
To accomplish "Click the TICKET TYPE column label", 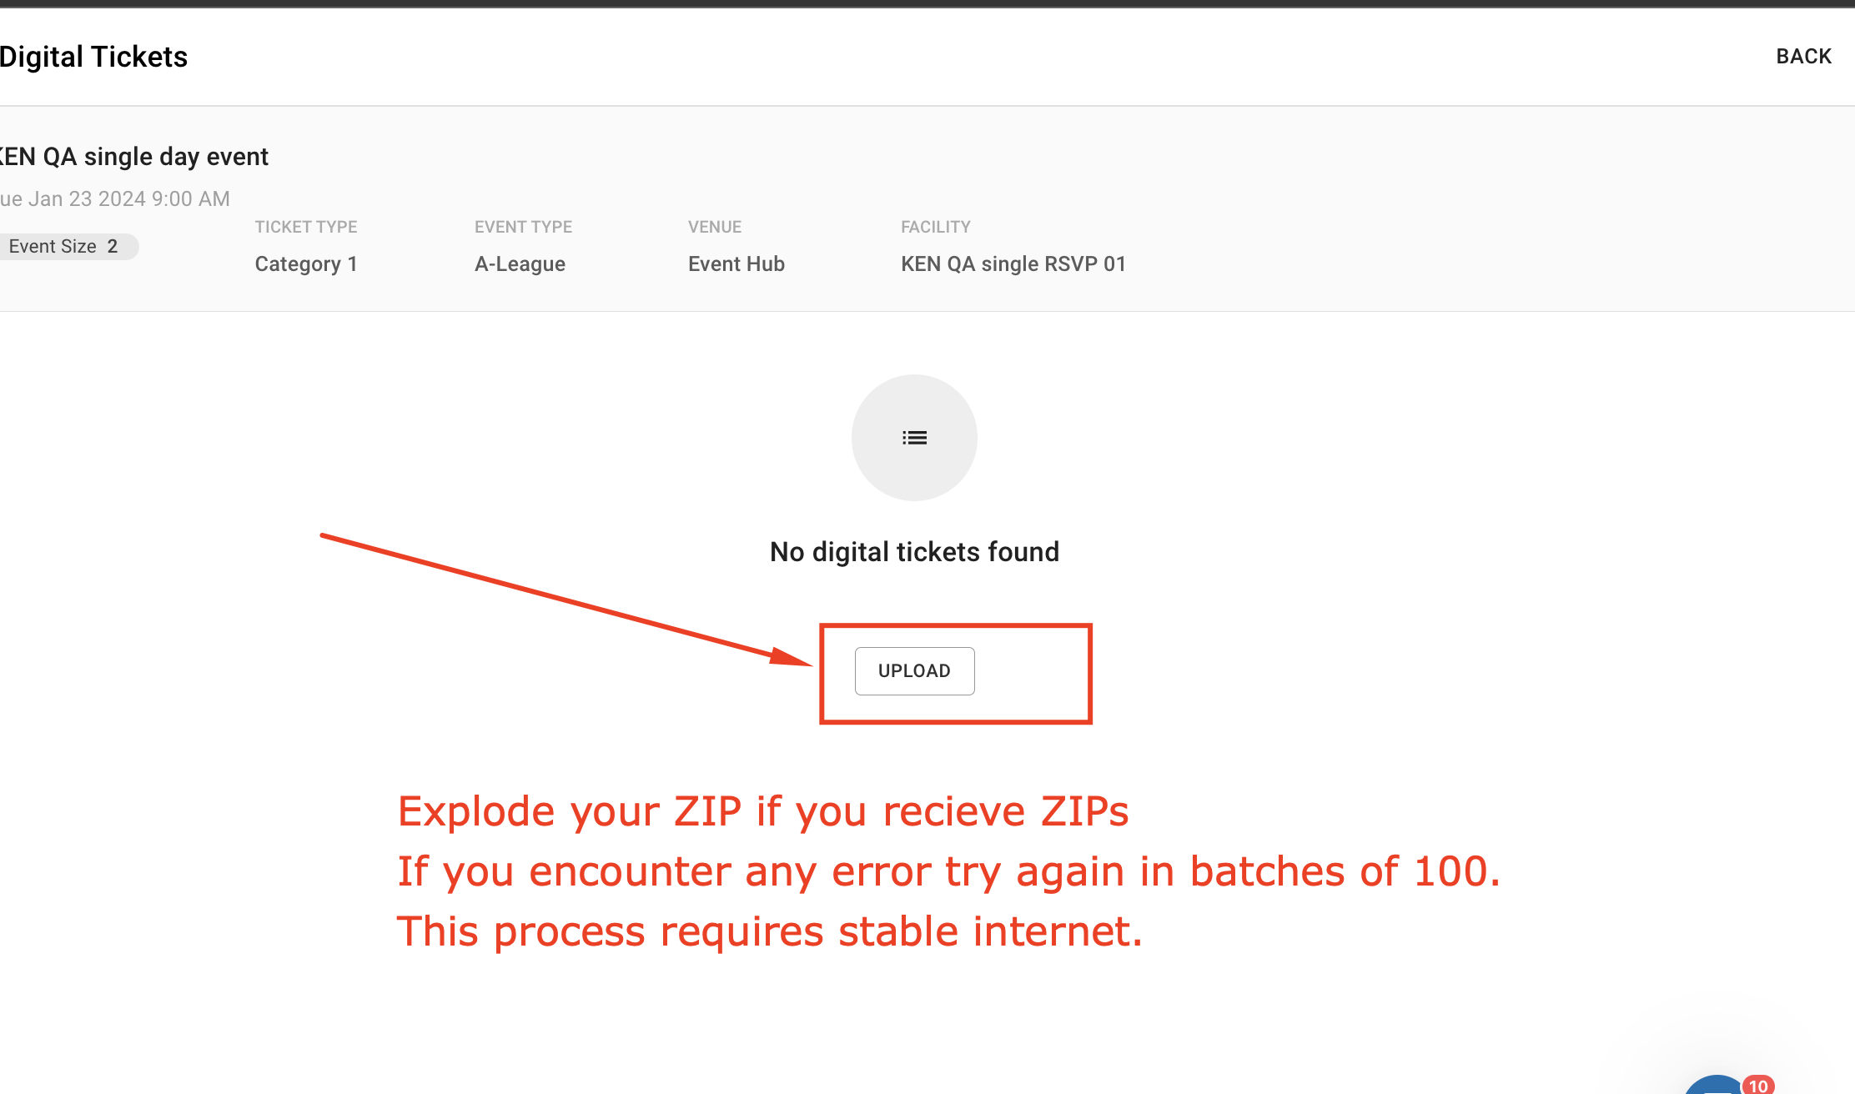I will pyautogui.click(x=306, y=227).
